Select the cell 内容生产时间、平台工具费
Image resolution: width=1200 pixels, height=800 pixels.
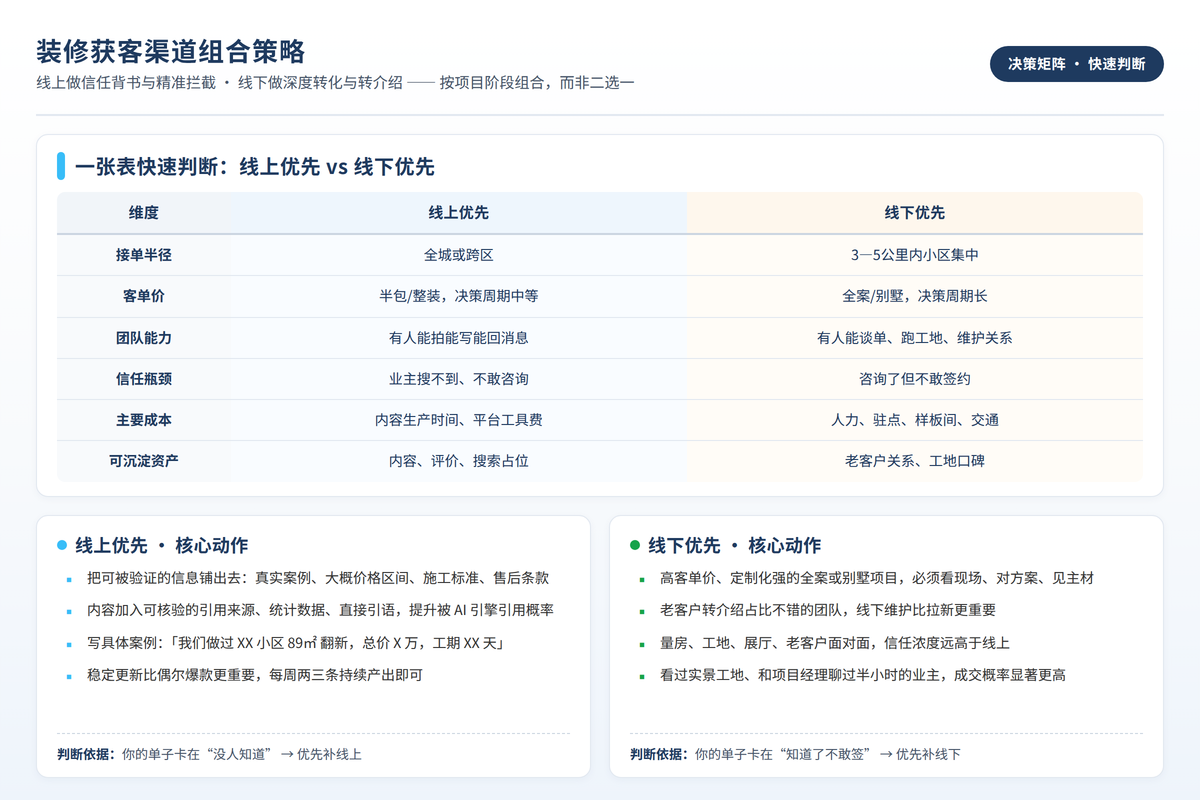tap(458, 420)
